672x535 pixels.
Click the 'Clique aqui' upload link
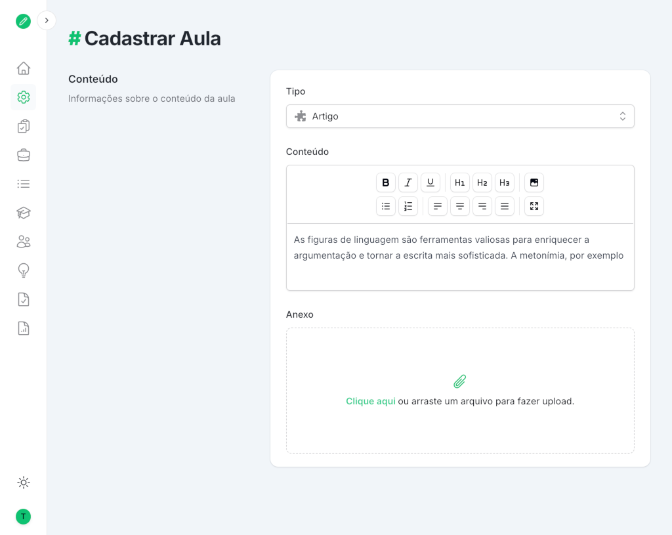pyautogui.click(x=370, y=400)
